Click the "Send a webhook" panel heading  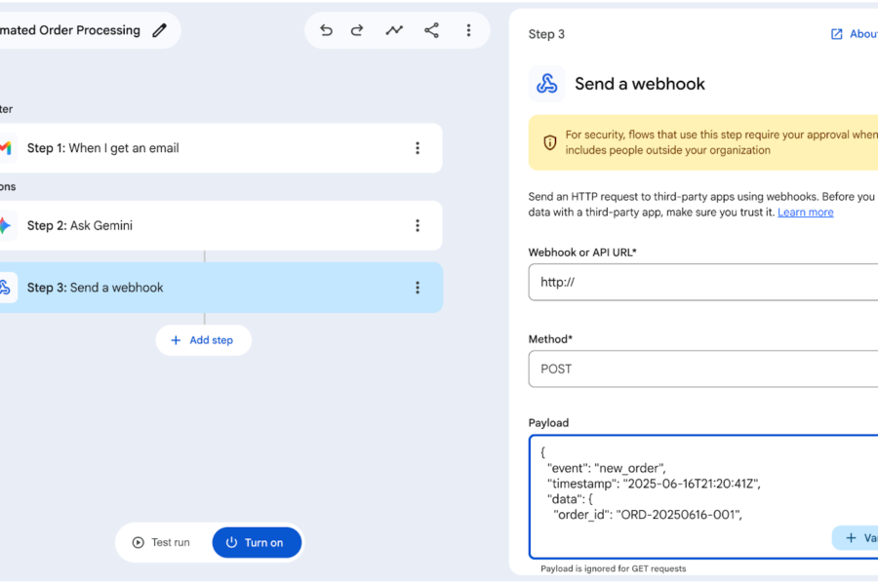point(639,84)
